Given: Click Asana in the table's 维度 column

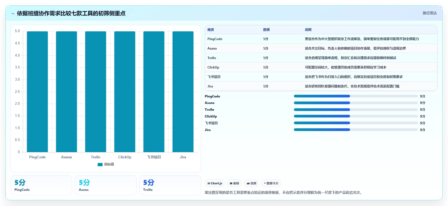Looking at the screenshot, I should (x=212, y=48).
